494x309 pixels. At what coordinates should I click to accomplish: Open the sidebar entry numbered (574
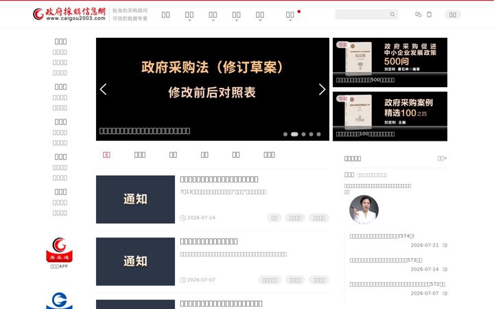(x=382, y=236)
